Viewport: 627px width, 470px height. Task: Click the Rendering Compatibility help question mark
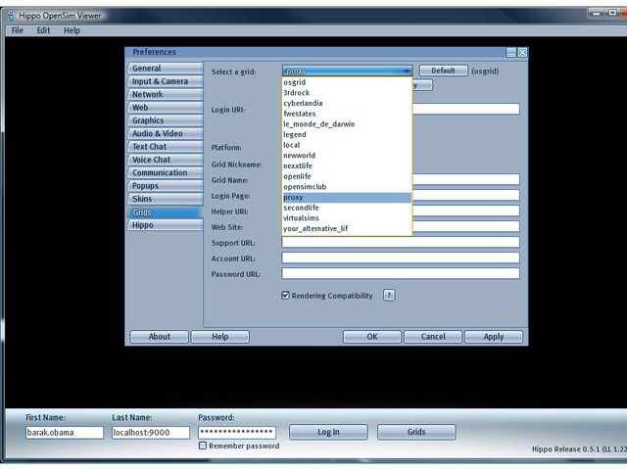click(x=389, y=295)
